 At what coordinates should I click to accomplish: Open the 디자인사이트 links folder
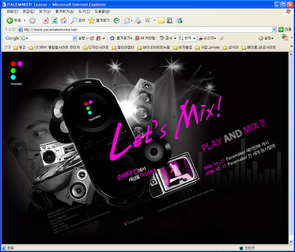(96, 47)
